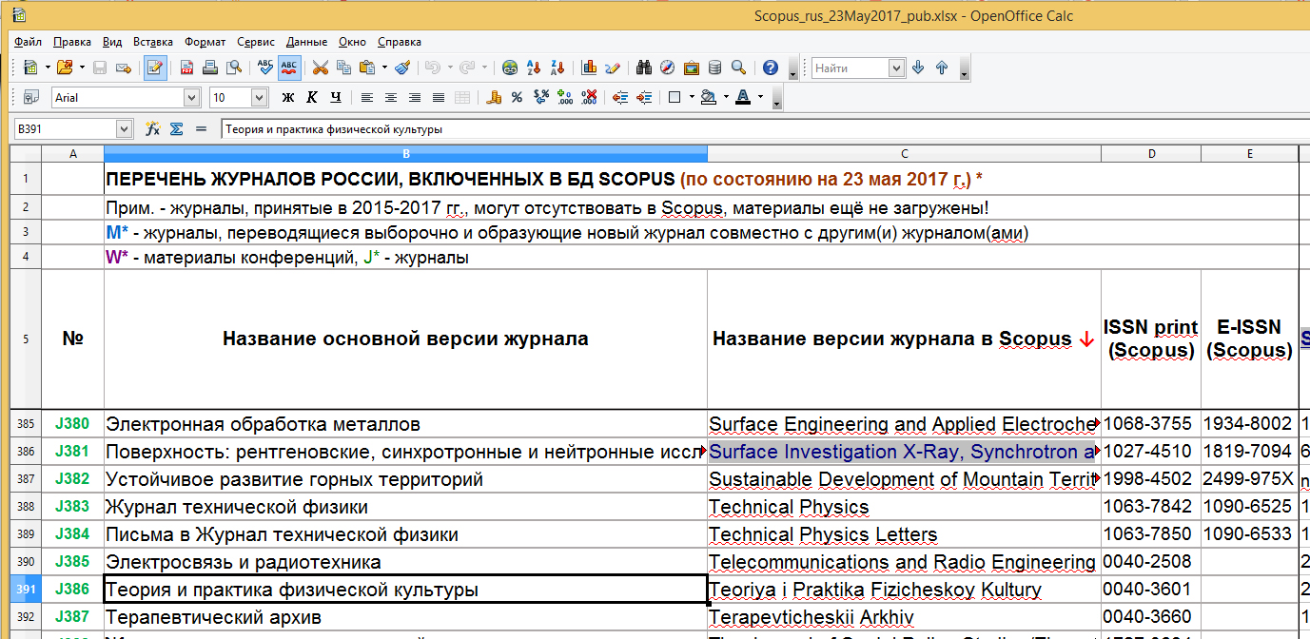Apply the font color swatch
The height and width of the screenshot is (639, 1310).
(742, 97)
